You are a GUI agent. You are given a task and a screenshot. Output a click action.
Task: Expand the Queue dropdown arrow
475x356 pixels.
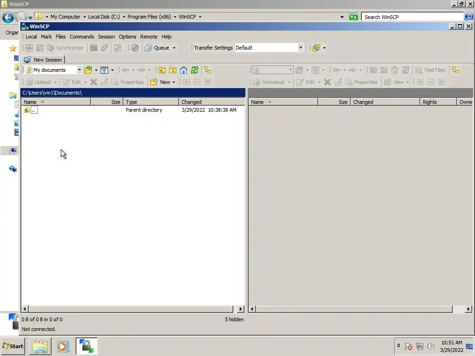174,48
